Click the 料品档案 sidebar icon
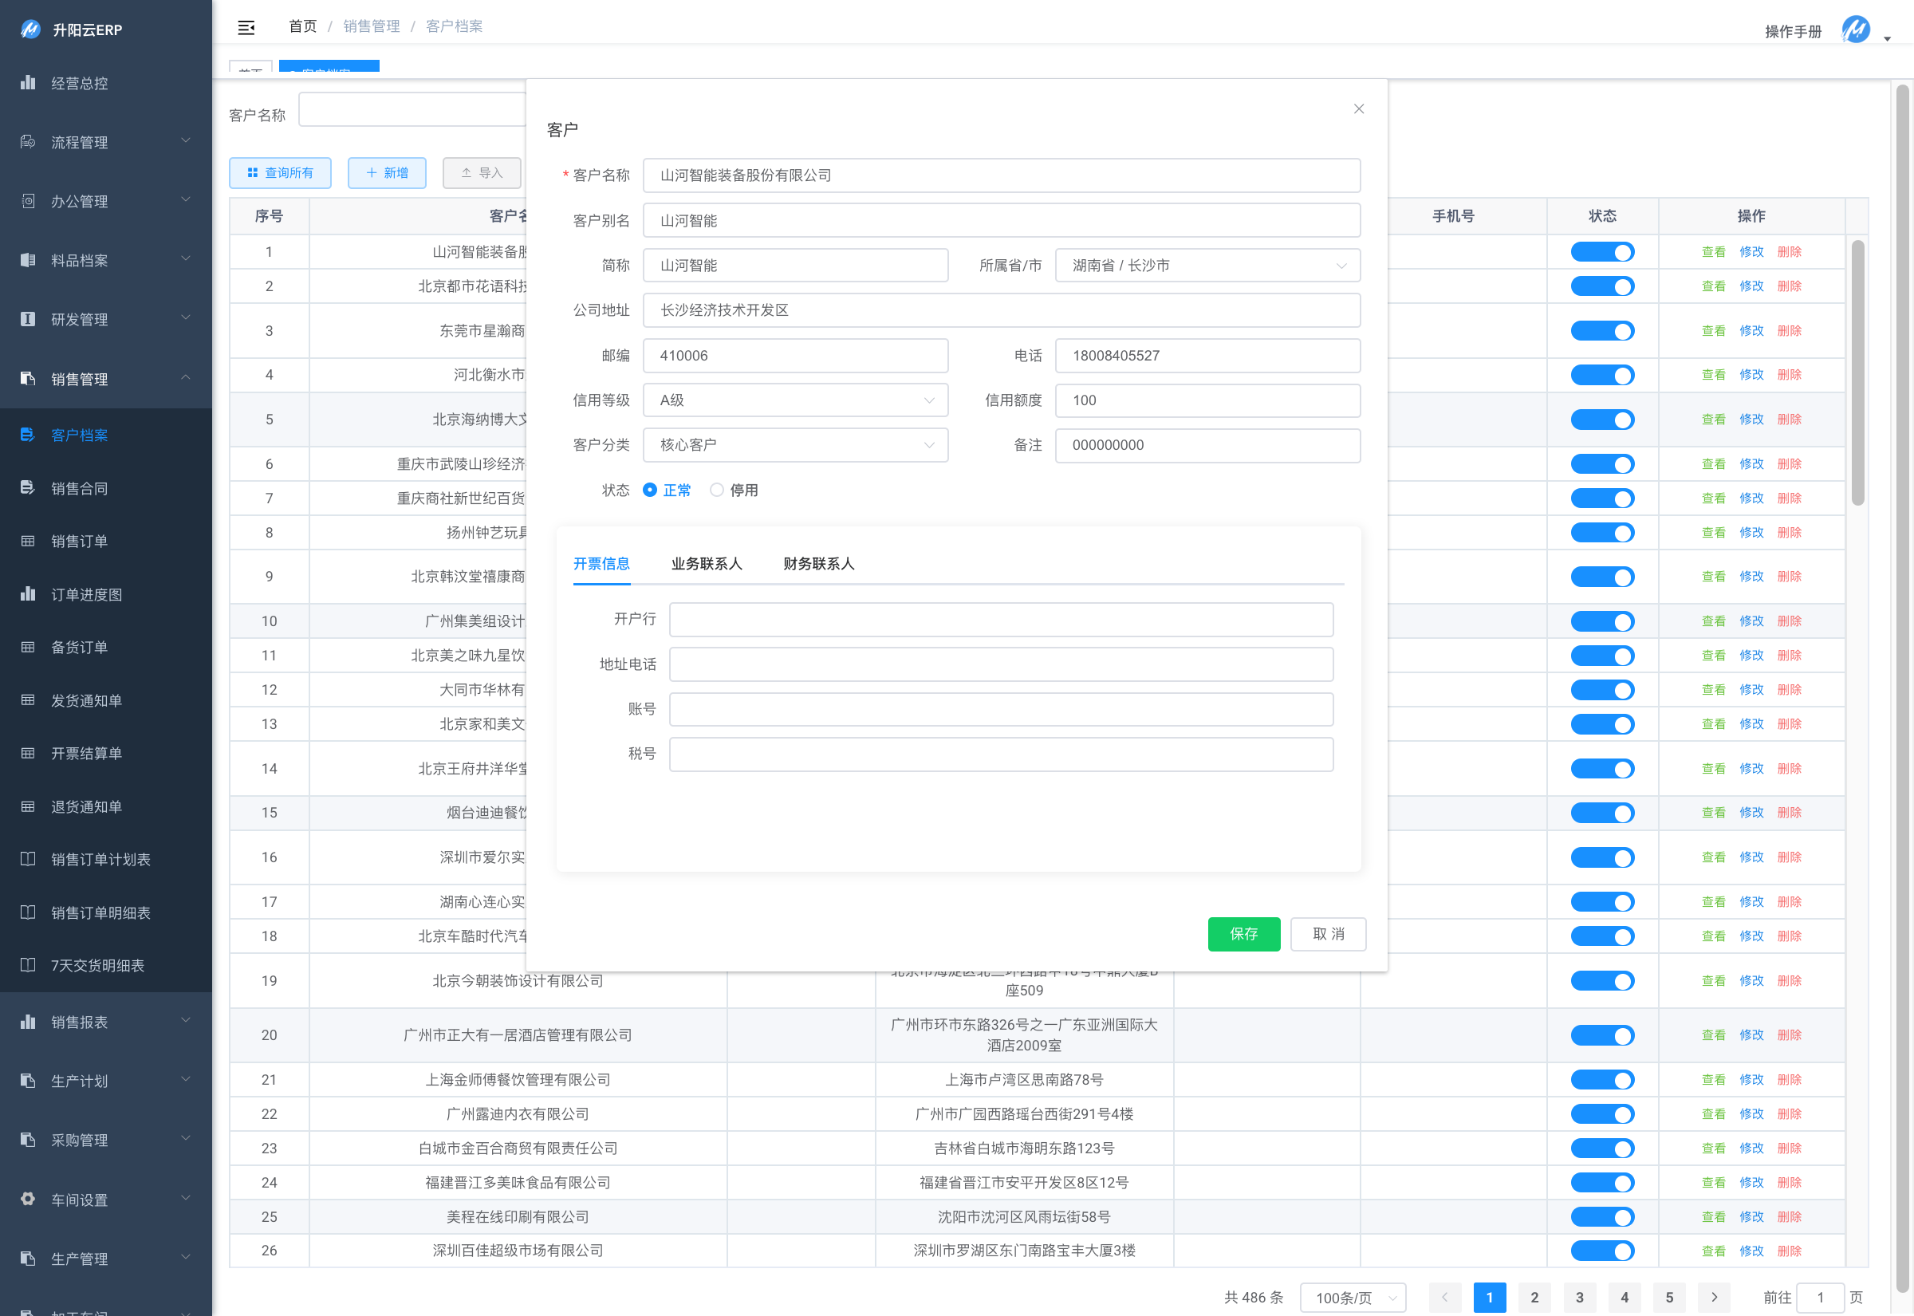Image resolution: width=1914 pixels, height=1316 pixels. point(28,260)
